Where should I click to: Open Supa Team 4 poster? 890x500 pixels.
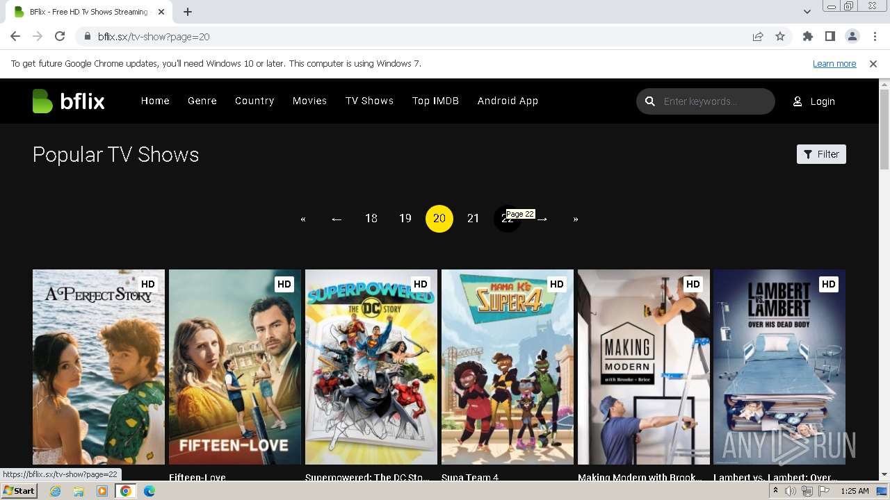click(x=508, y=367)
